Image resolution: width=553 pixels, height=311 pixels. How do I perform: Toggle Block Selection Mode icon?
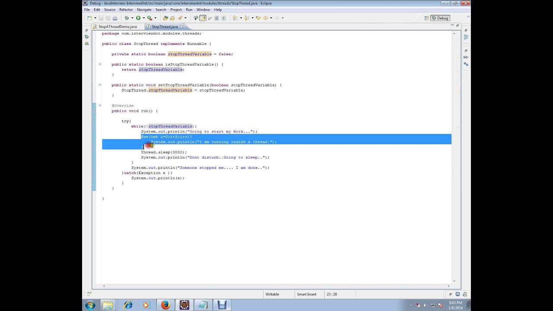pos(216,18)
